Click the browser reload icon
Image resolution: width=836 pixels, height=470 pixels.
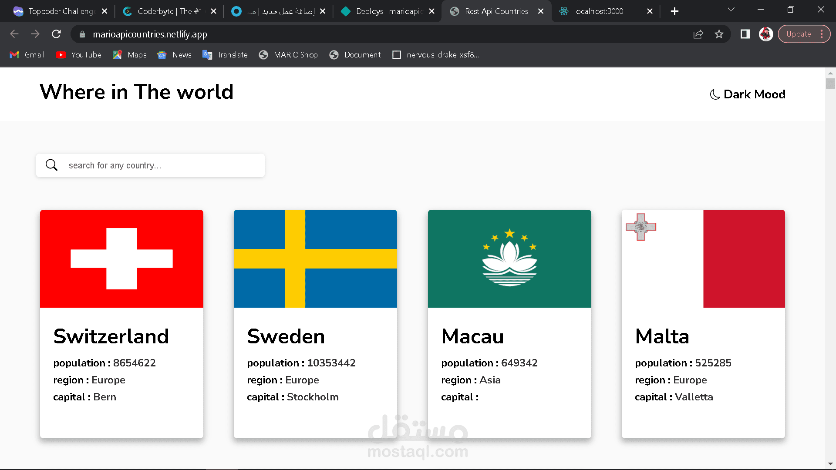(x=56, y=34)
